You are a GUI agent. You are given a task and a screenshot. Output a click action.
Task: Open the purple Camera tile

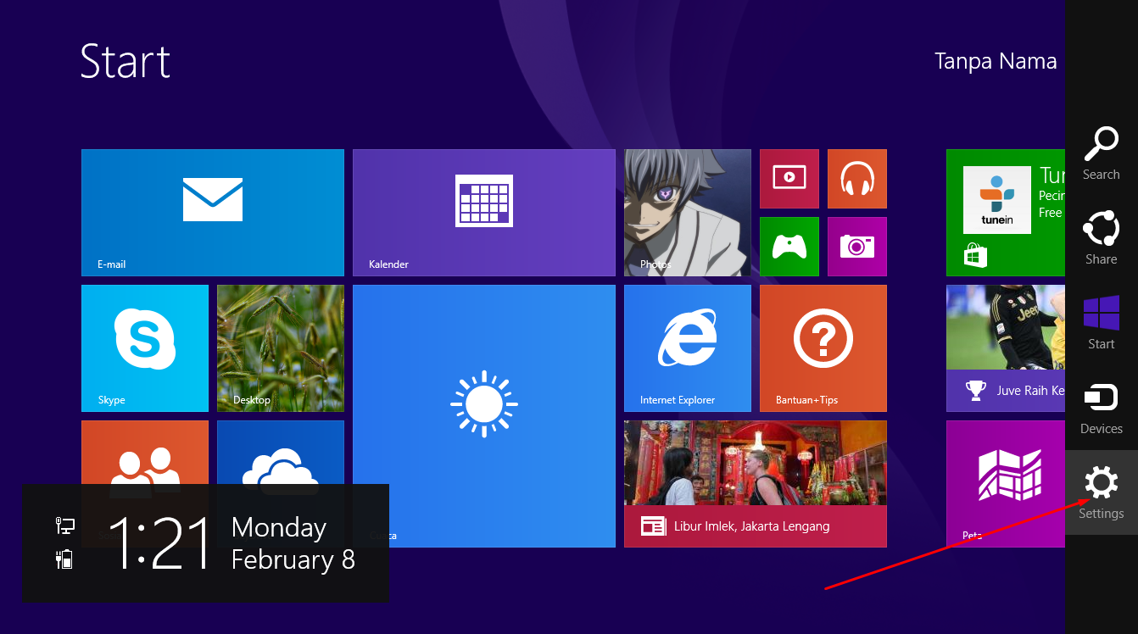856,246
